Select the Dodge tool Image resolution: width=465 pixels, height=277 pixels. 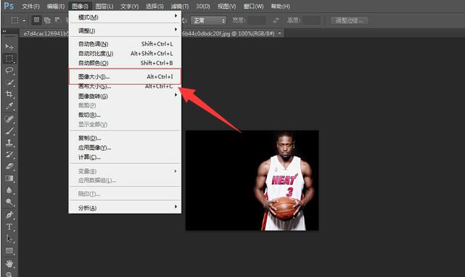9,202
